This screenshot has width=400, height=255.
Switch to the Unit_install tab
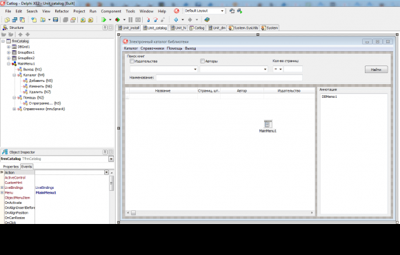point(129,28)
